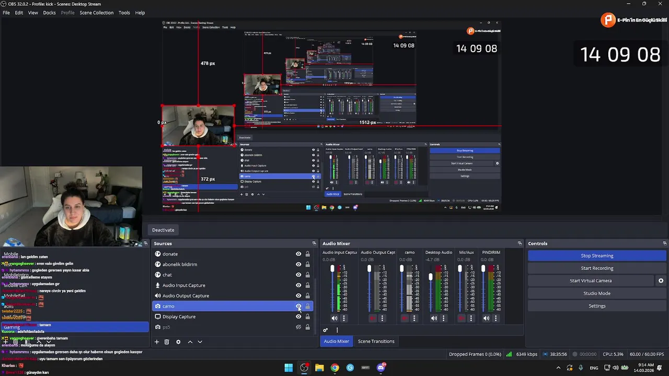The height and width of the screenshot is (376, 669).
Task: Hide the donate source
Action: click(298, 254)
